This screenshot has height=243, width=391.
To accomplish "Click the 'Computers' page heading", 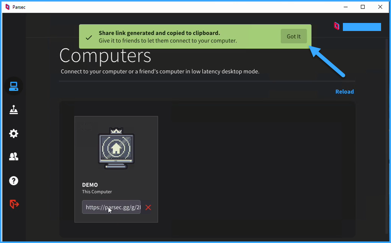I will point(105,55).
